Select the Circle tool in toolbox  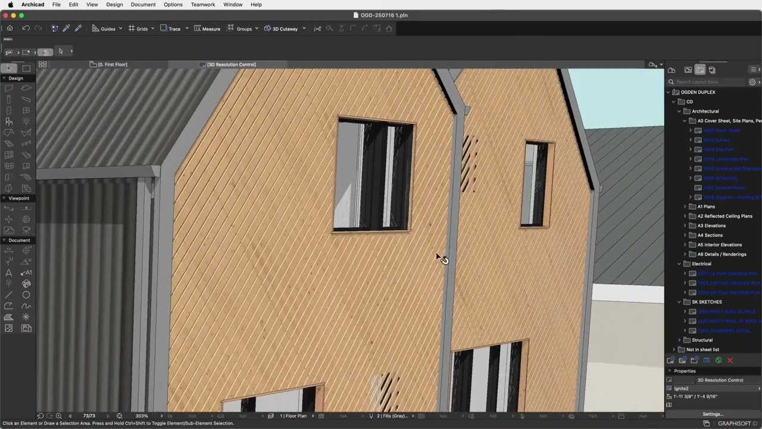tap(26, 294)
